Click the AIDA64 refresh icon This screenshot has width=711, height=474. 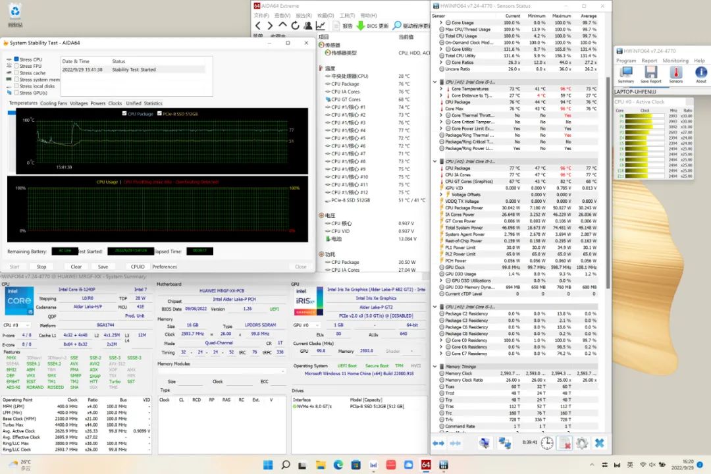pyautogui.click(x=295, y=26)
